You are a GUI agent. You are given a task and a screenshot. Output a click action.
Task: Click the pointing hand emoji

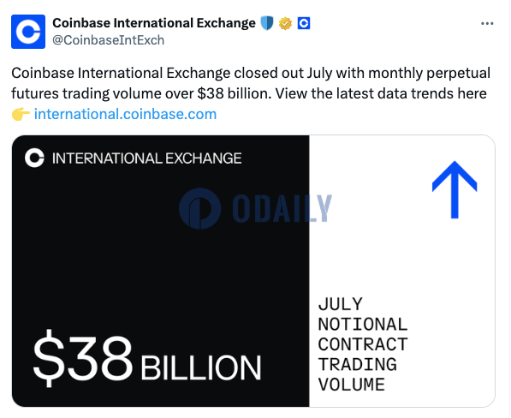(21, 115)
